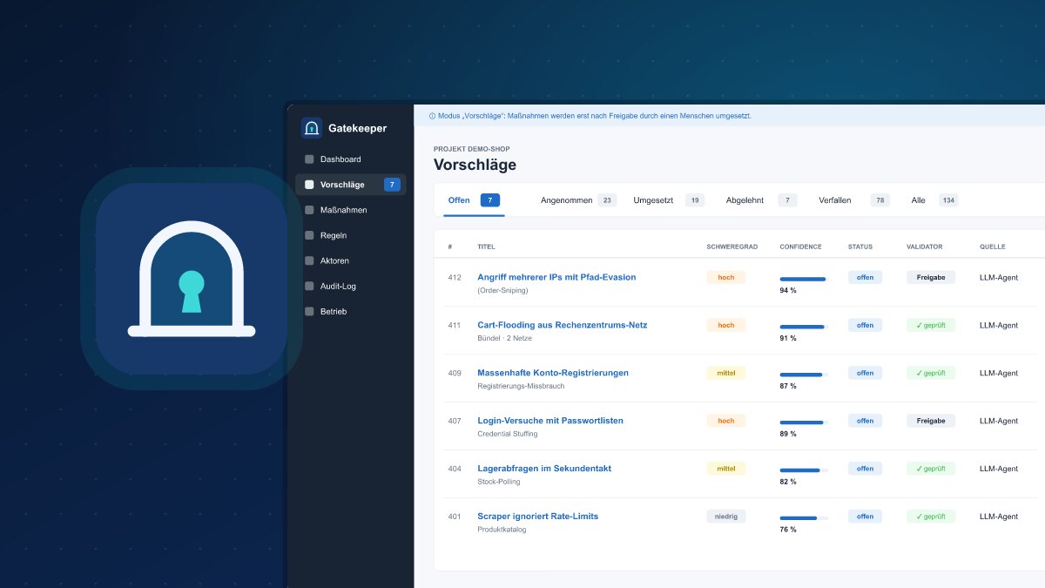The width and height of the screenshot is (1045, 588).
Task: Click the Quelle column header
Action: pyautogui.click(x=994, y=247)
